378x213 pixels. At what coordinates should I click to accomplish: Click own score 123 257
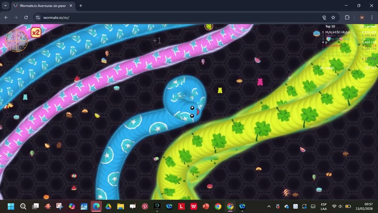click(371, 68)
